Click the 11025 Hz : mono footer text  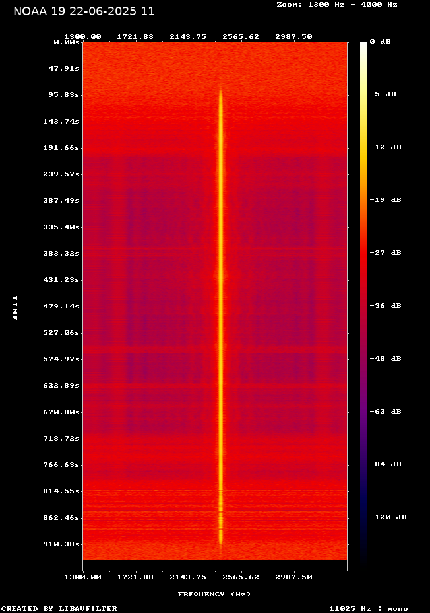(x=369, y=608)
